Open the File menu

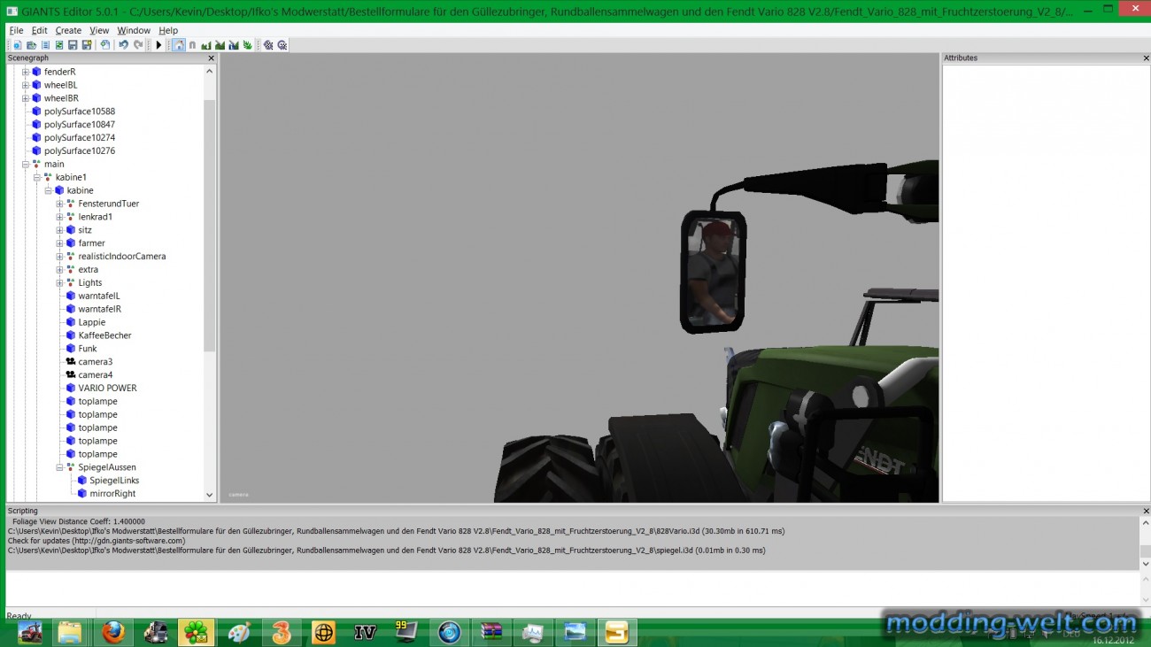(16, 30)
